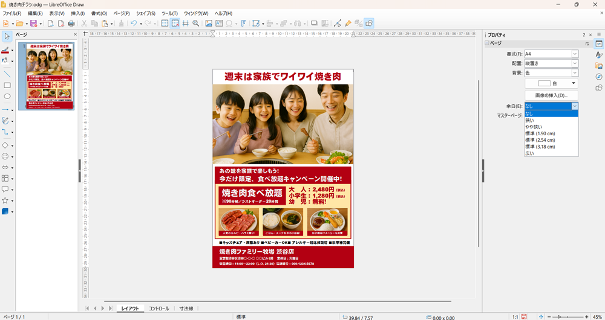Switch to the コントロール layer tab

point(159,309)
